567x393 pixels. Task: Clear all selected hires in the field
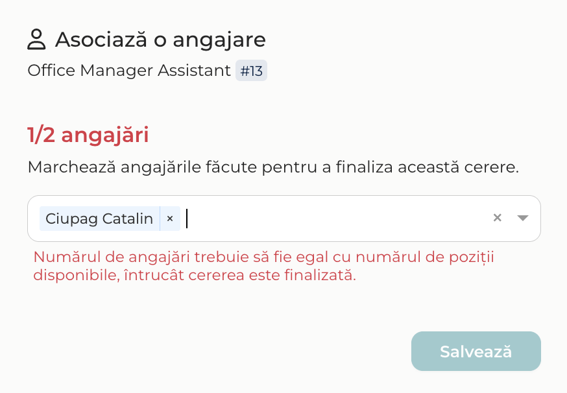497,218
